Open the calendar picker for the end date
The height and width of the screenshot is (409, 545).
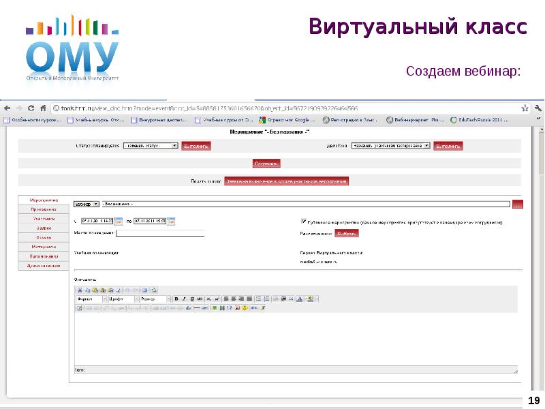(x=171, y=221)
